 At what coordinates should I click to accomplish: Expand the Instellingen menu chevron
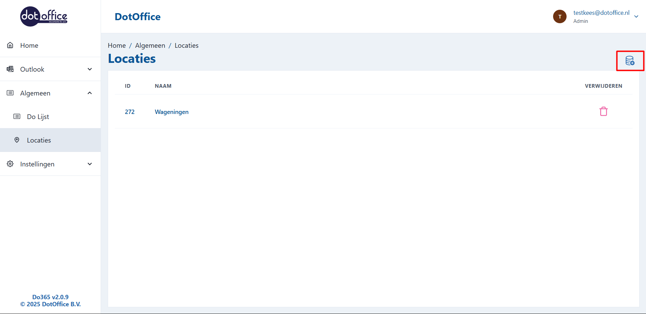[90, 164]
